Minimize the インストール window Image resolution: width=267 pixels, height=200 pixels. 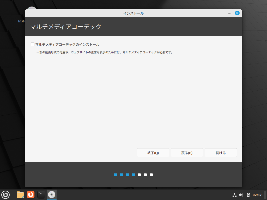[x=229, y=13]
